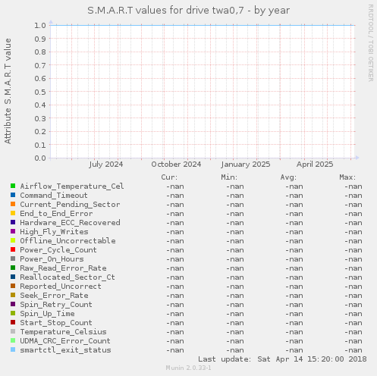This screenshot has height=376, width=377.
Task: Select the Reported_Uncorrect legend label
Action: click(61, 287)
